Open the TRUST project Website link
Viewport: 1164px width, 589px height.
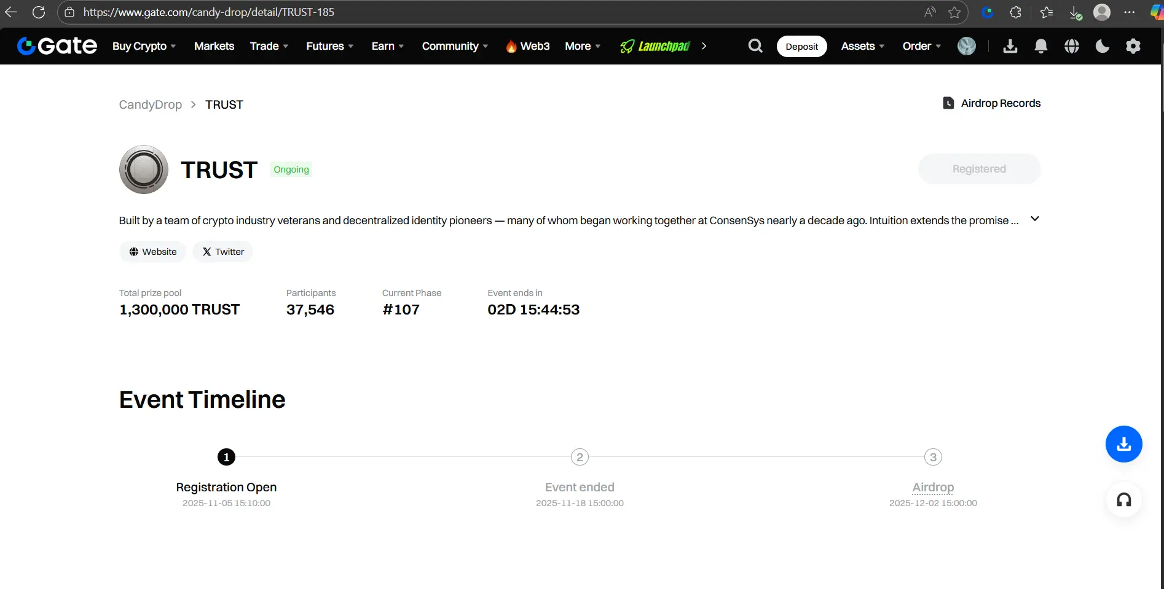[x=153, y=252]
